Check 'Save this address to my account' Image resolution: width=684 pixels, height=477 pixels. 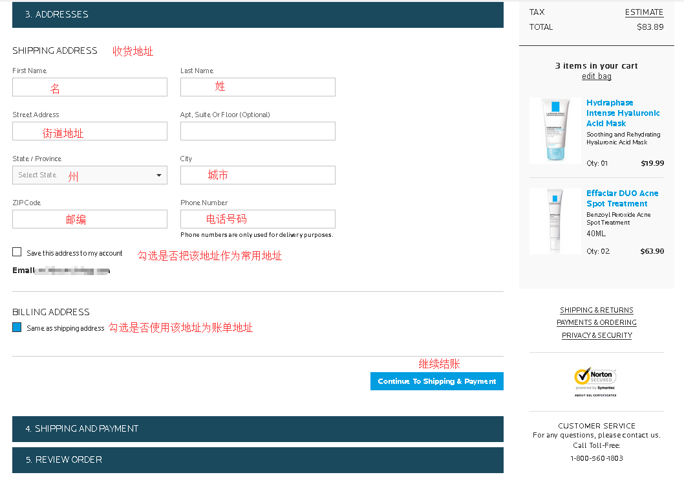point(17,252)
